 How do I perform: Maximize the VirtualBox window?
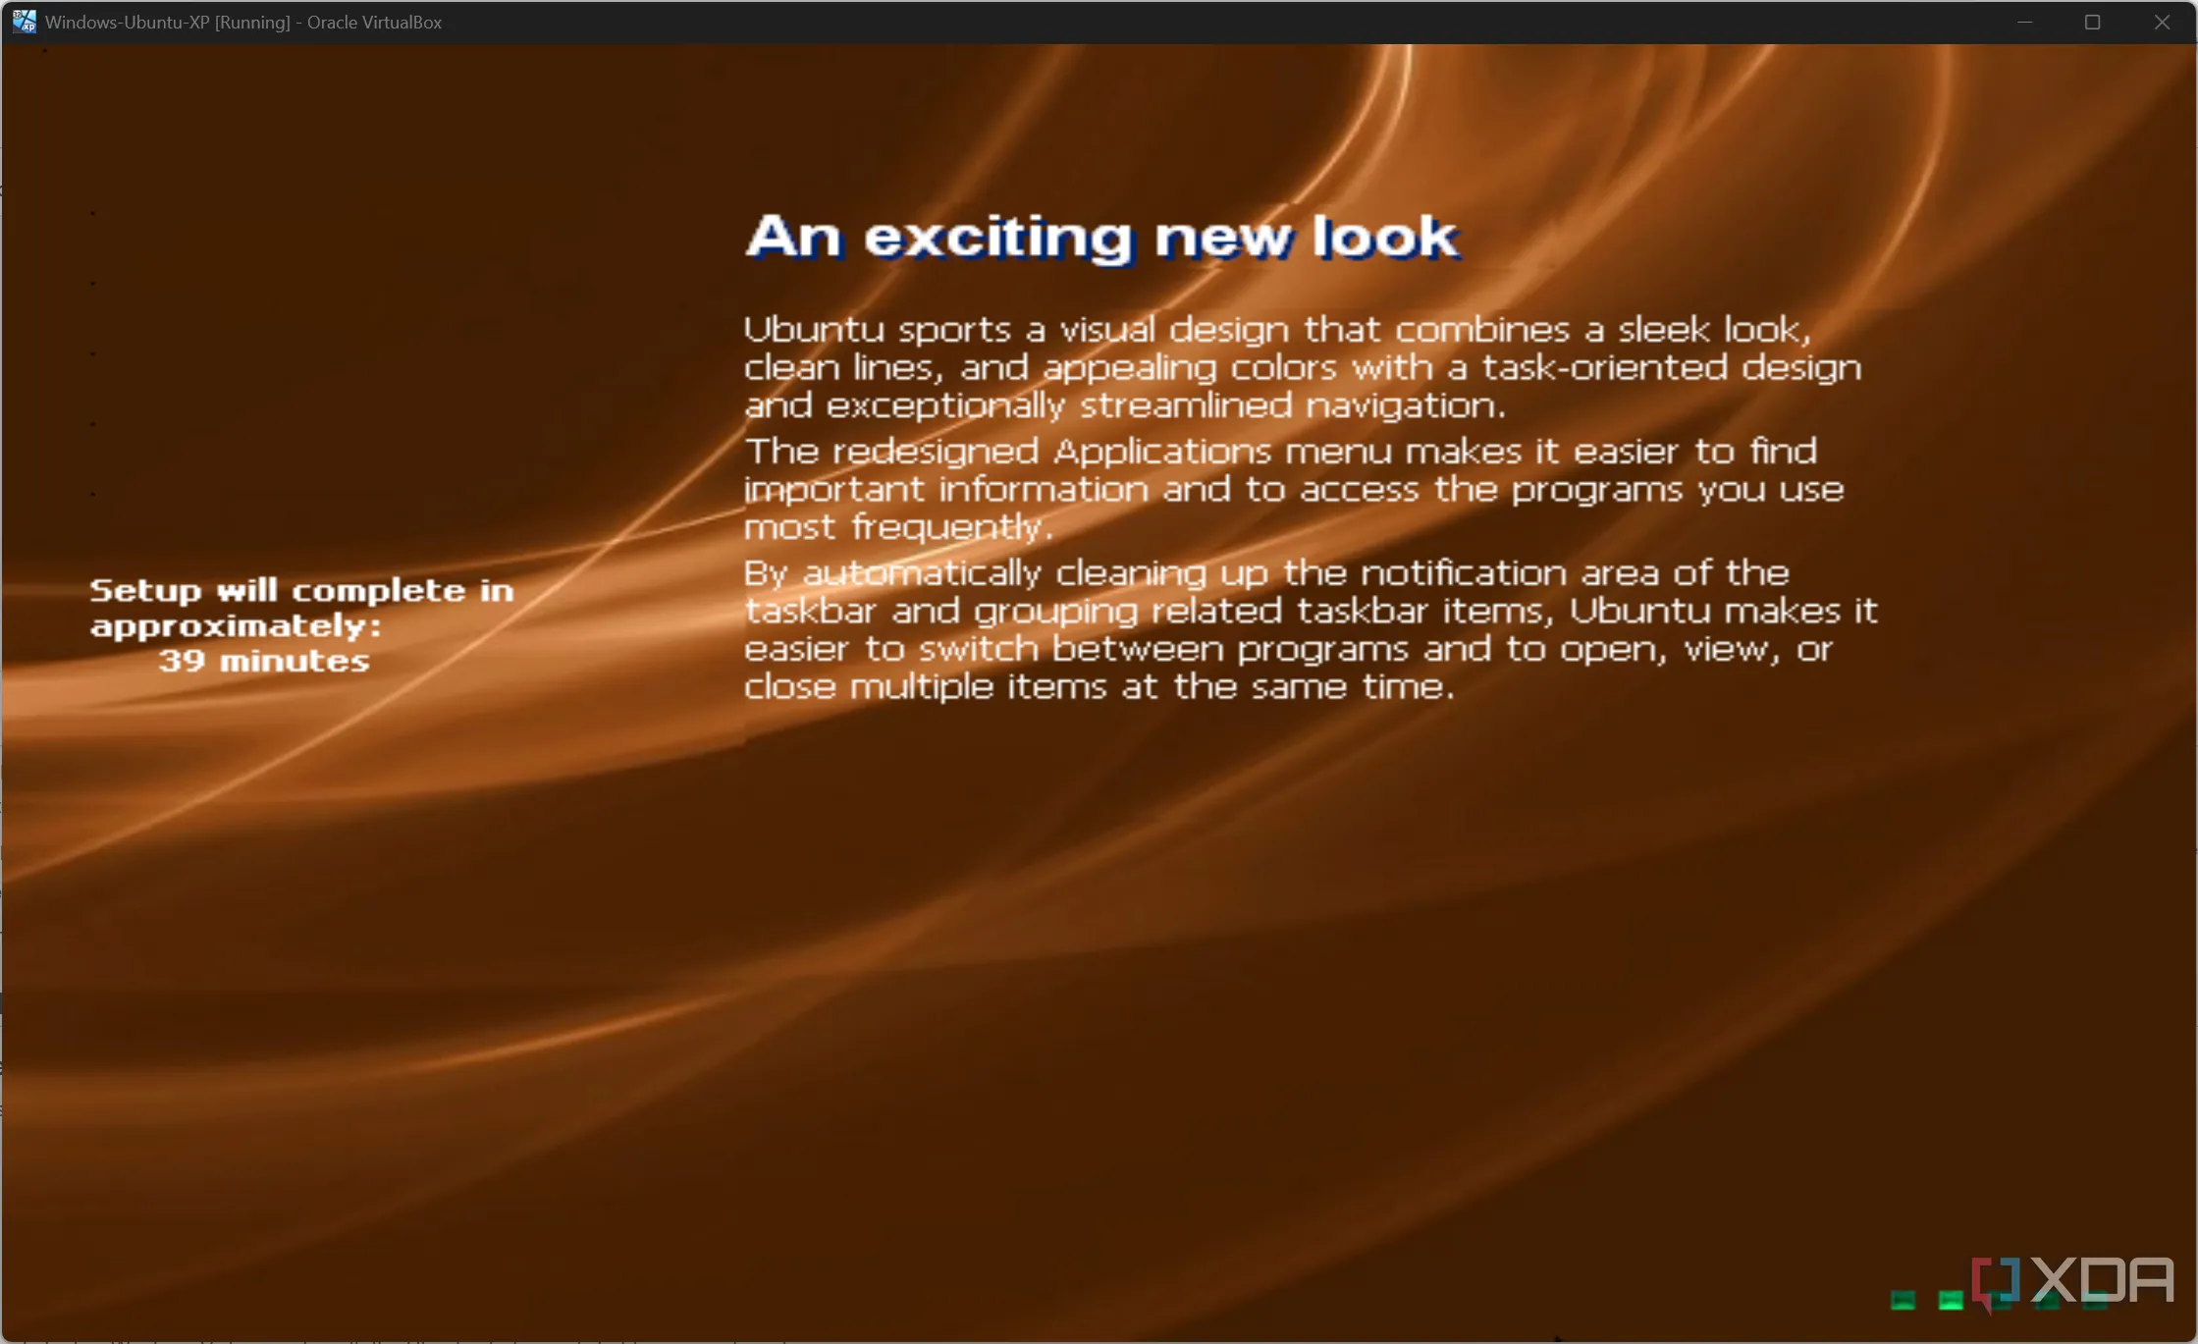tap(2093, 22)
